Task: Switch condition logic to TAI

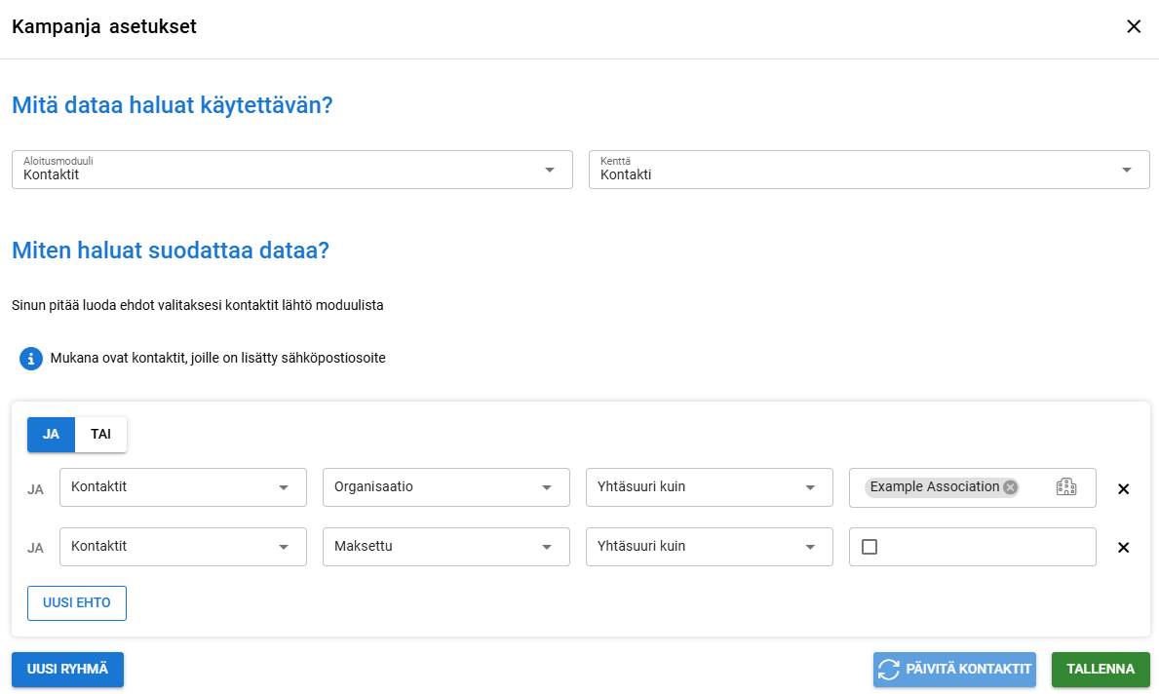Action: [100, 435]
